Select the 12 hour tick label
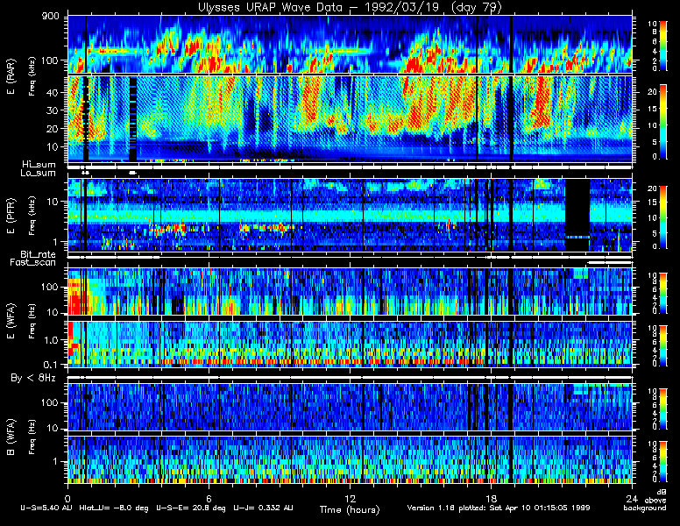Screen dimensions: 680x526 [350, 498]
